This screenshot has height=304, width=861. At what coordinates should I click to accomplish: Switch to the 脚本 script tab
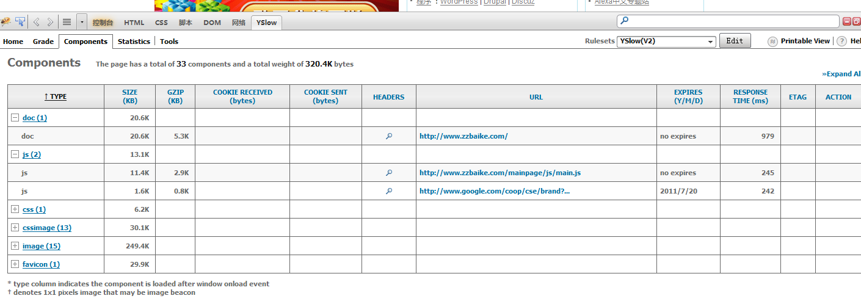point(186,23)
